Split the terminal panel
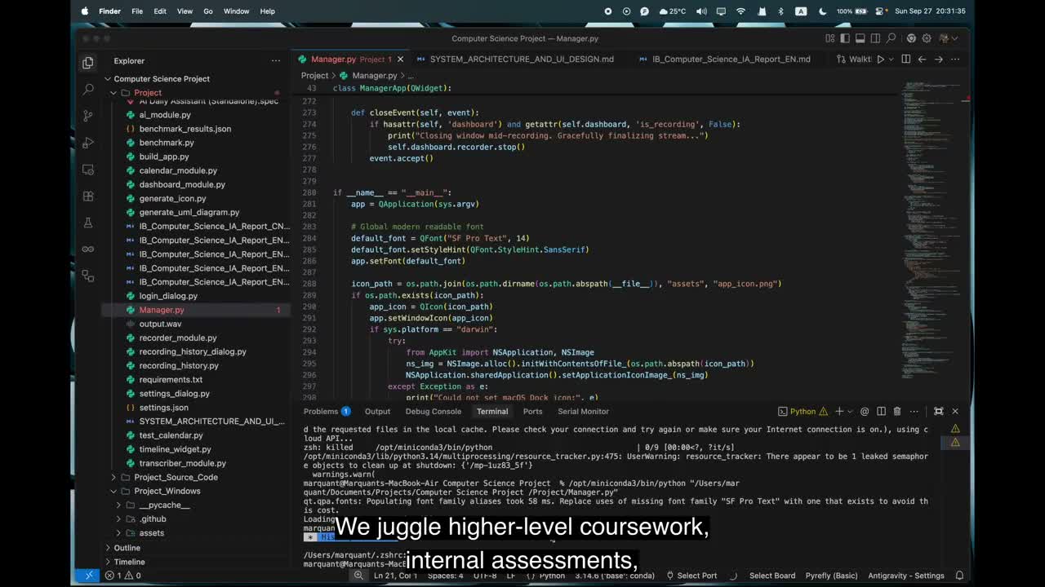Screen dimensions: 1045x587 (x=881, y=411)
